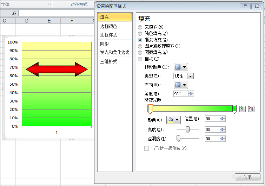Increase the 位置 value with the spinner

pos(223,118)
